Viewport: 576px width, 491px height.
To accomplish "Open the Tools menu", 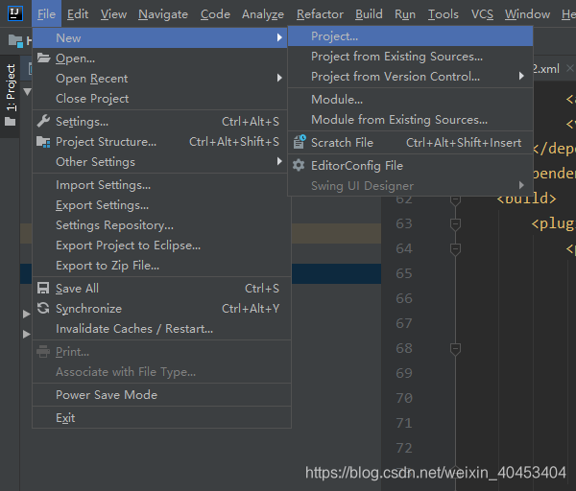I will pos(444,14).
